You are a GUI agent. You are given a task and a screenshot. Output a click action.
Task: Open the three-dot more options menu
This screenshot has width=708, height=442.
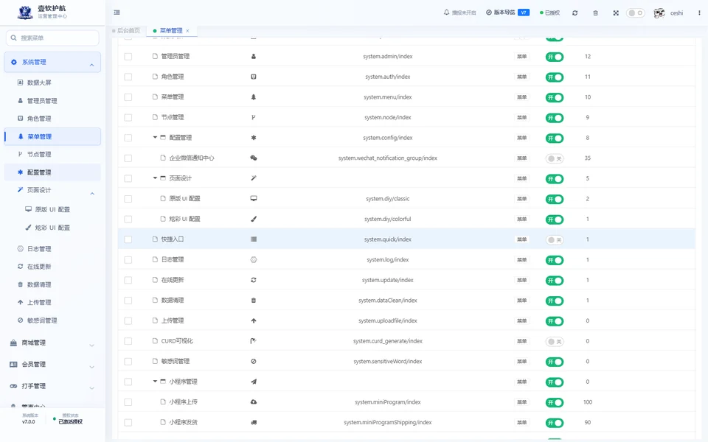[x=699, y=13]
